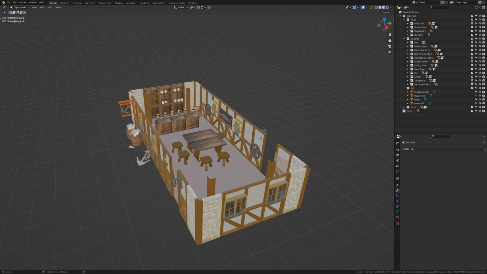The image size is (487, 274).
Task: Collapse the Walls collection tree
Action: tap(404, 20)
